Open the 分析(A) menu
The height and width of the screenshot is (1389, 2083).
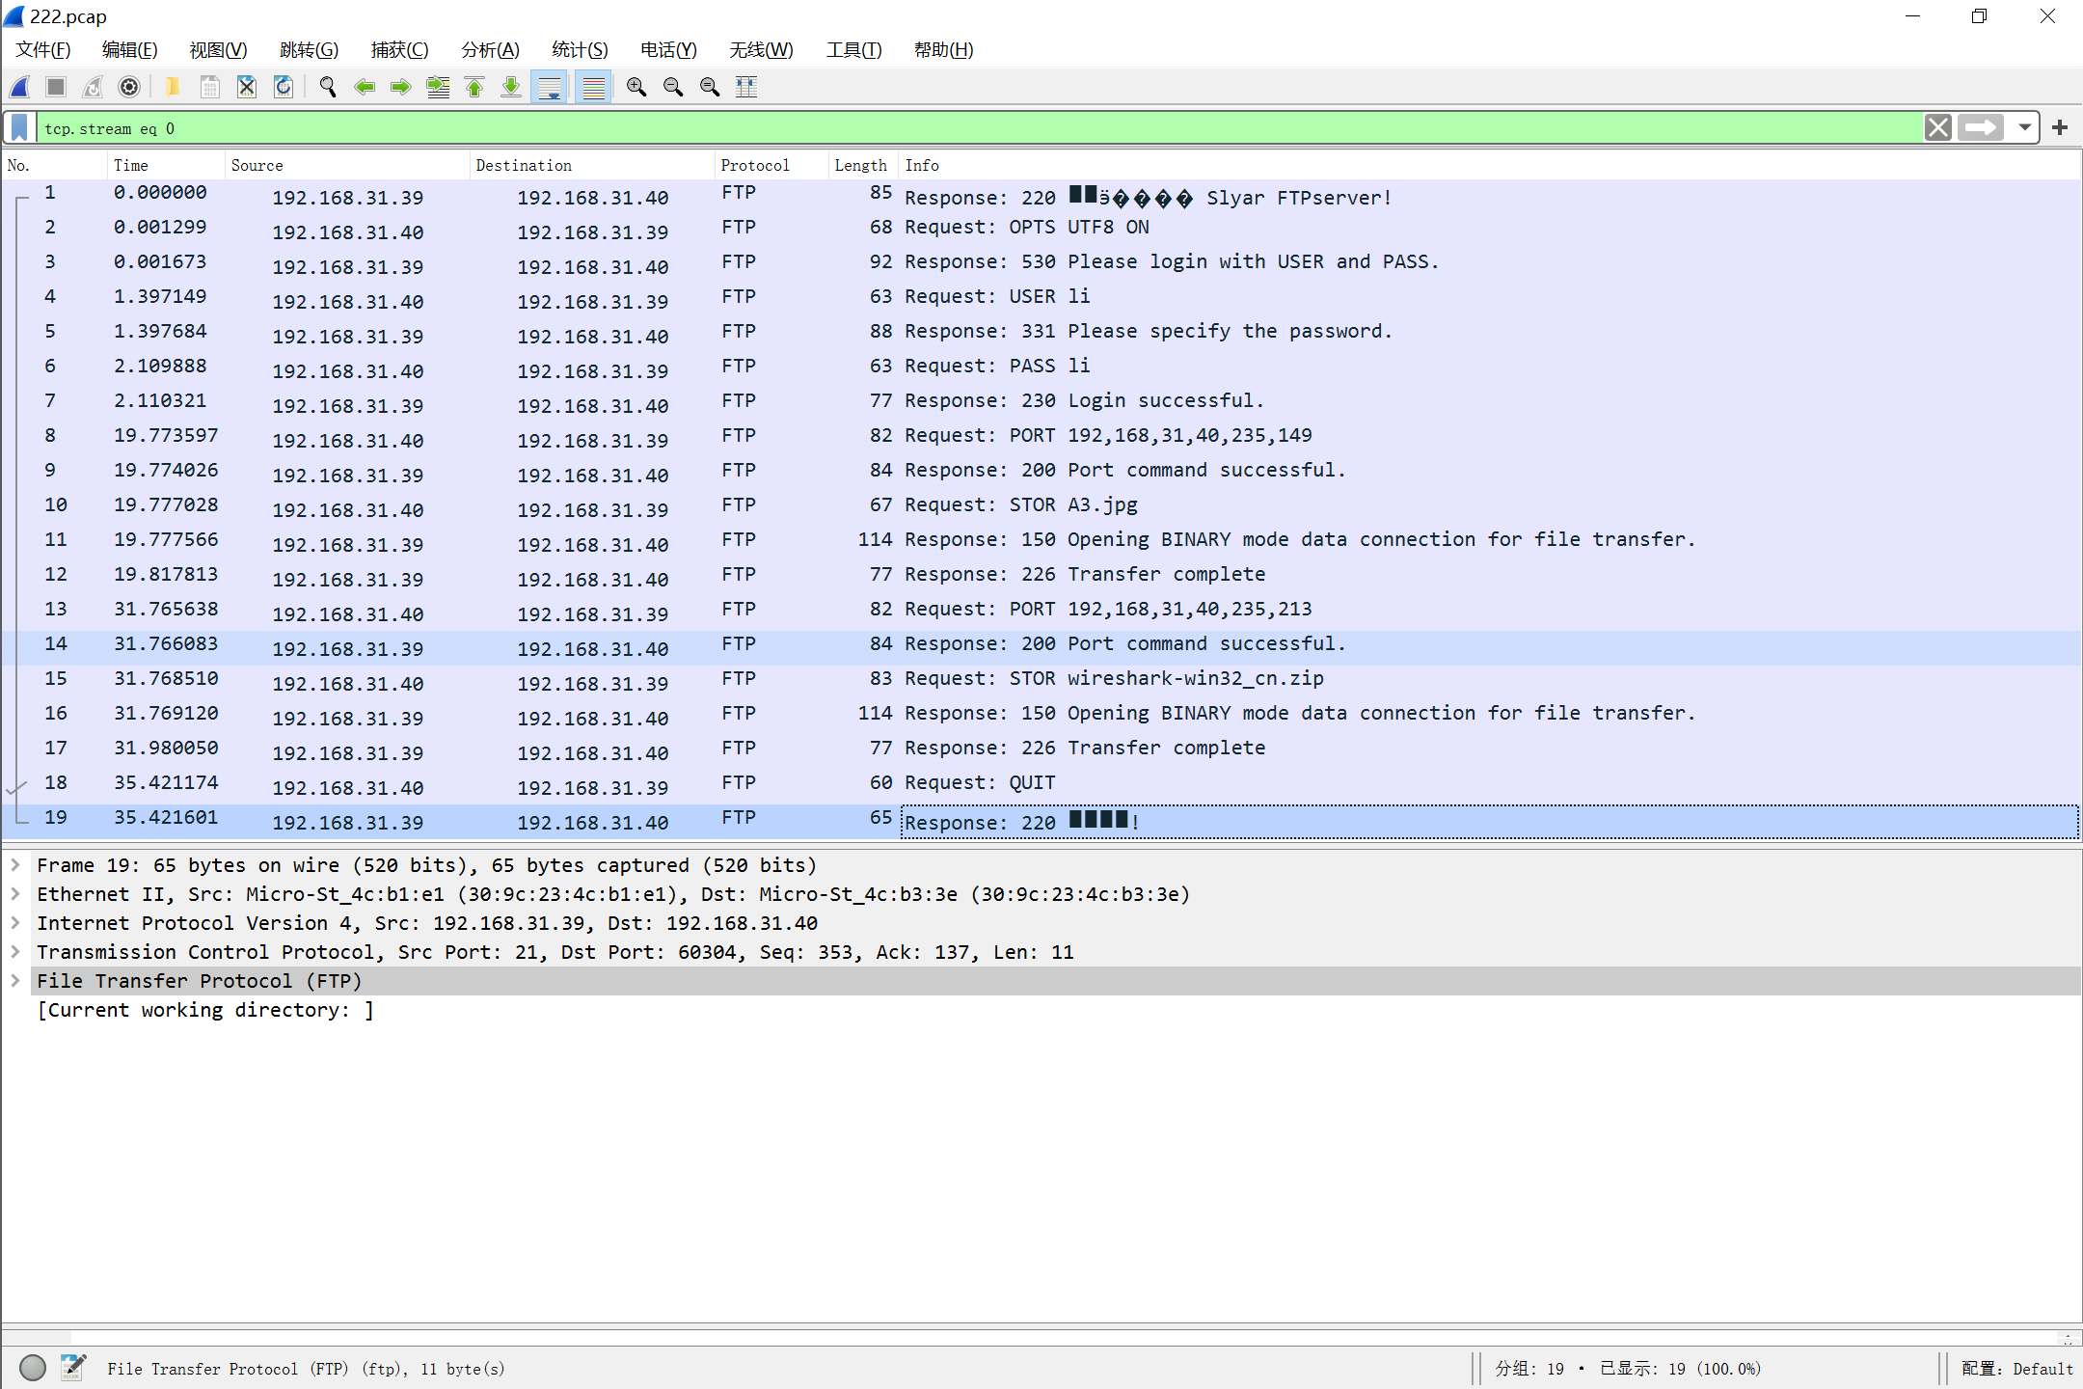(x=490, y=49)
